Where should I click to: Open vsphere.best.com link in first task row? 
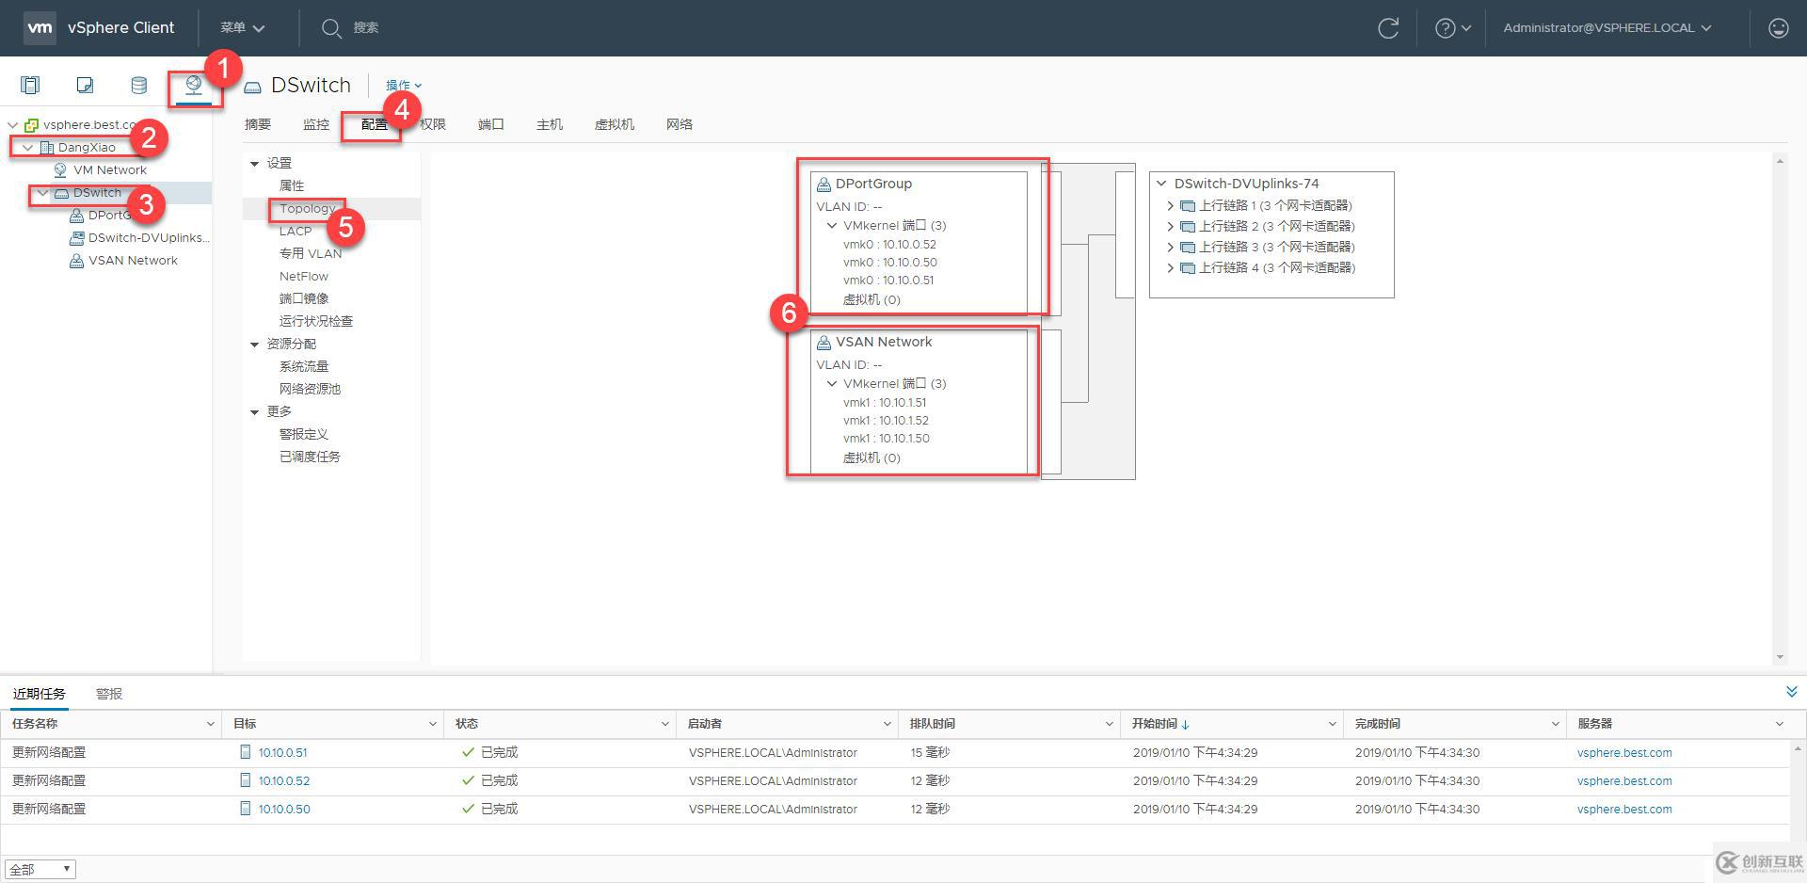[1624, 752]
